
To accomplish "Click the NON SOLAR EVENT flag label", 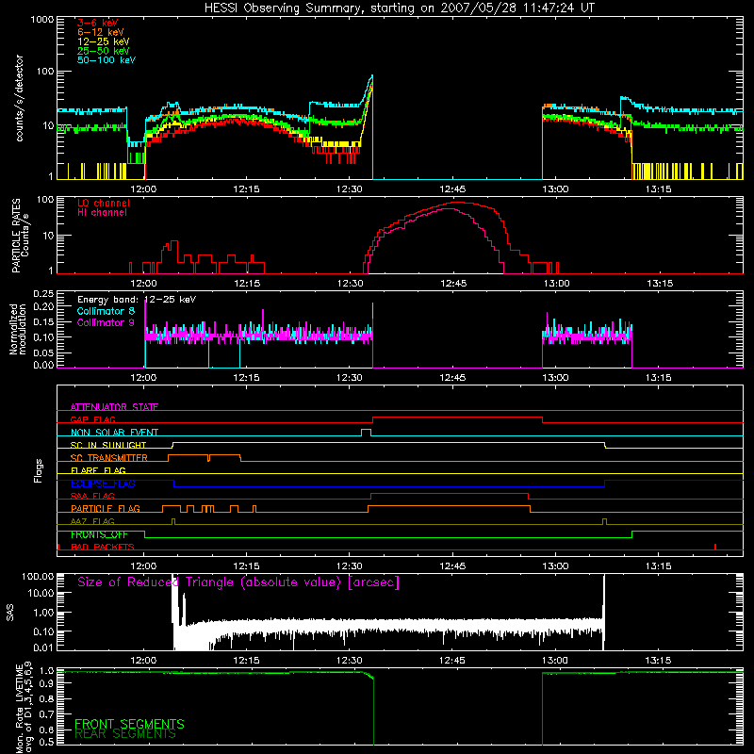I will 114,433.
